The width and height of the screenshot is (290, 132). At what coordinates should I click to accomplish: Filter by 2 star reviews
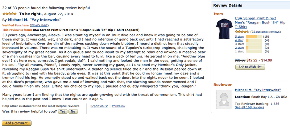[x=239, y=48]
